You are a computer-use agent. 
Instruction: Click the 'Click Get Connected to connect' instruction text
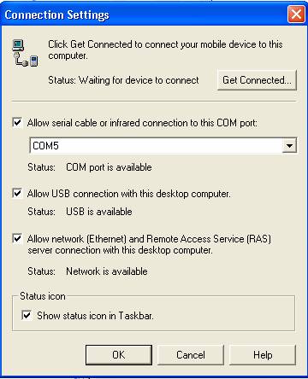coord(165,50)
